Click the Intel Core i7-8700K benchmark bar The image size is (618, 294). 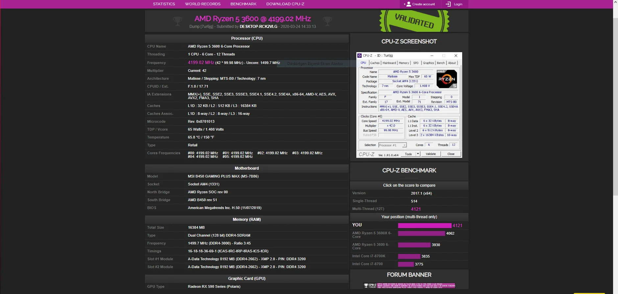409,256
